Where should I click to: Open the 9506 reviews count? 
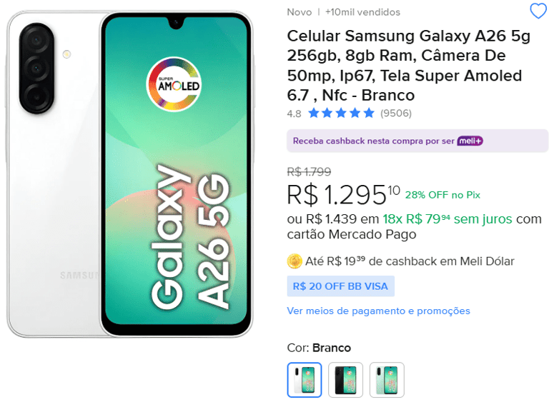[396, 113]
